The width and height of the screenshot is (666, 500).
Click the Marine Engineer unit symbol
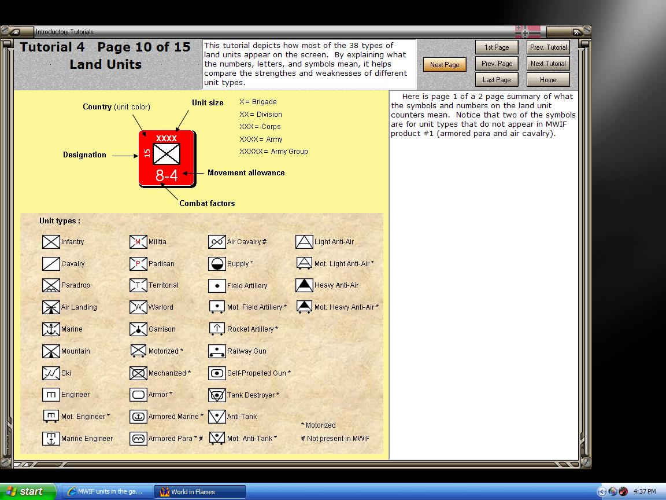(51, 438)
